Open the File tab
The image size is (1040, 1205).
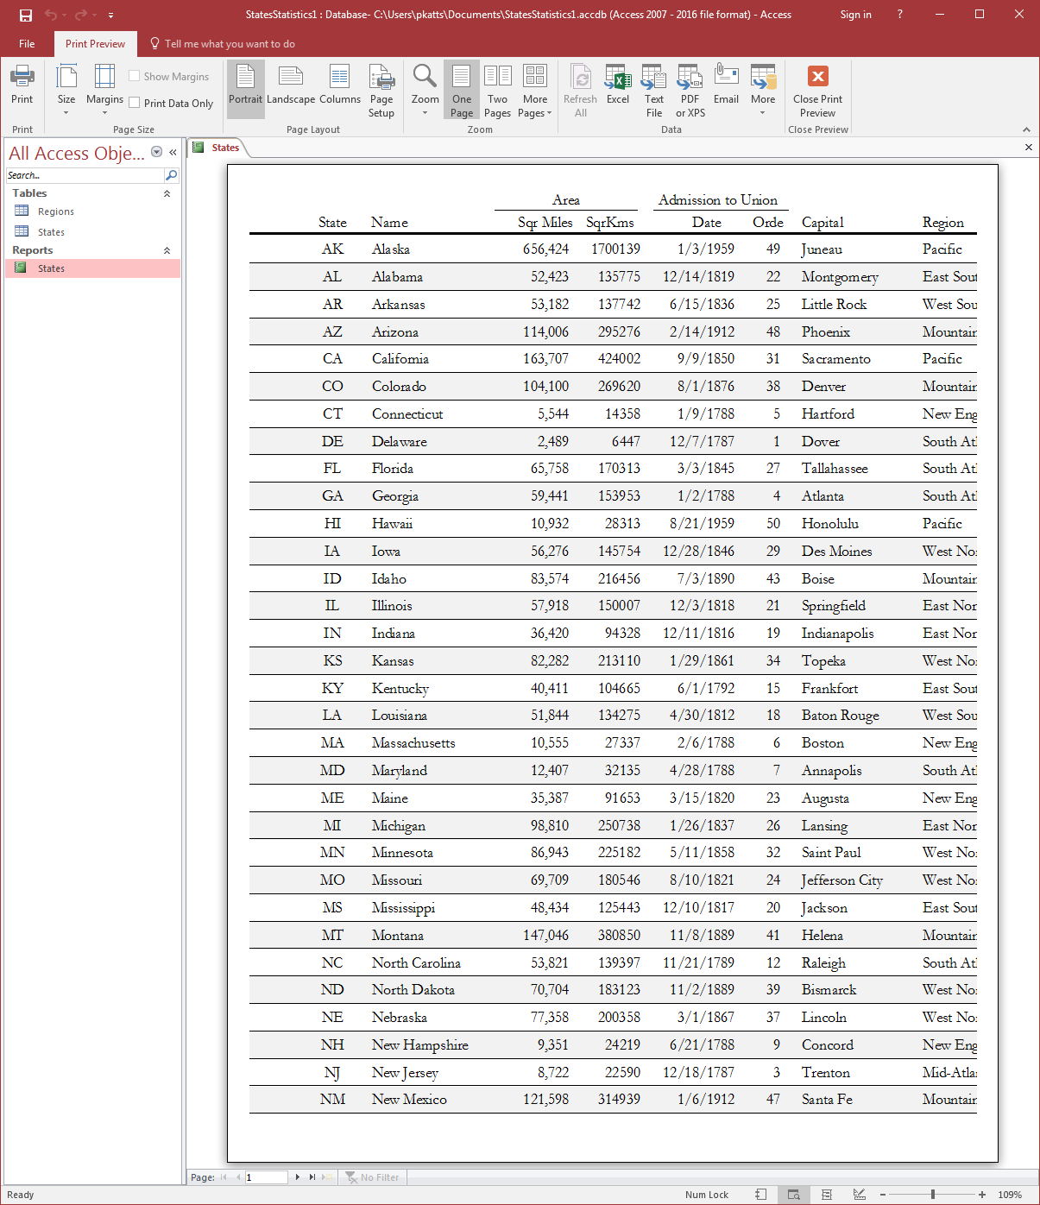pyautogui.click(x=27, y=44)
